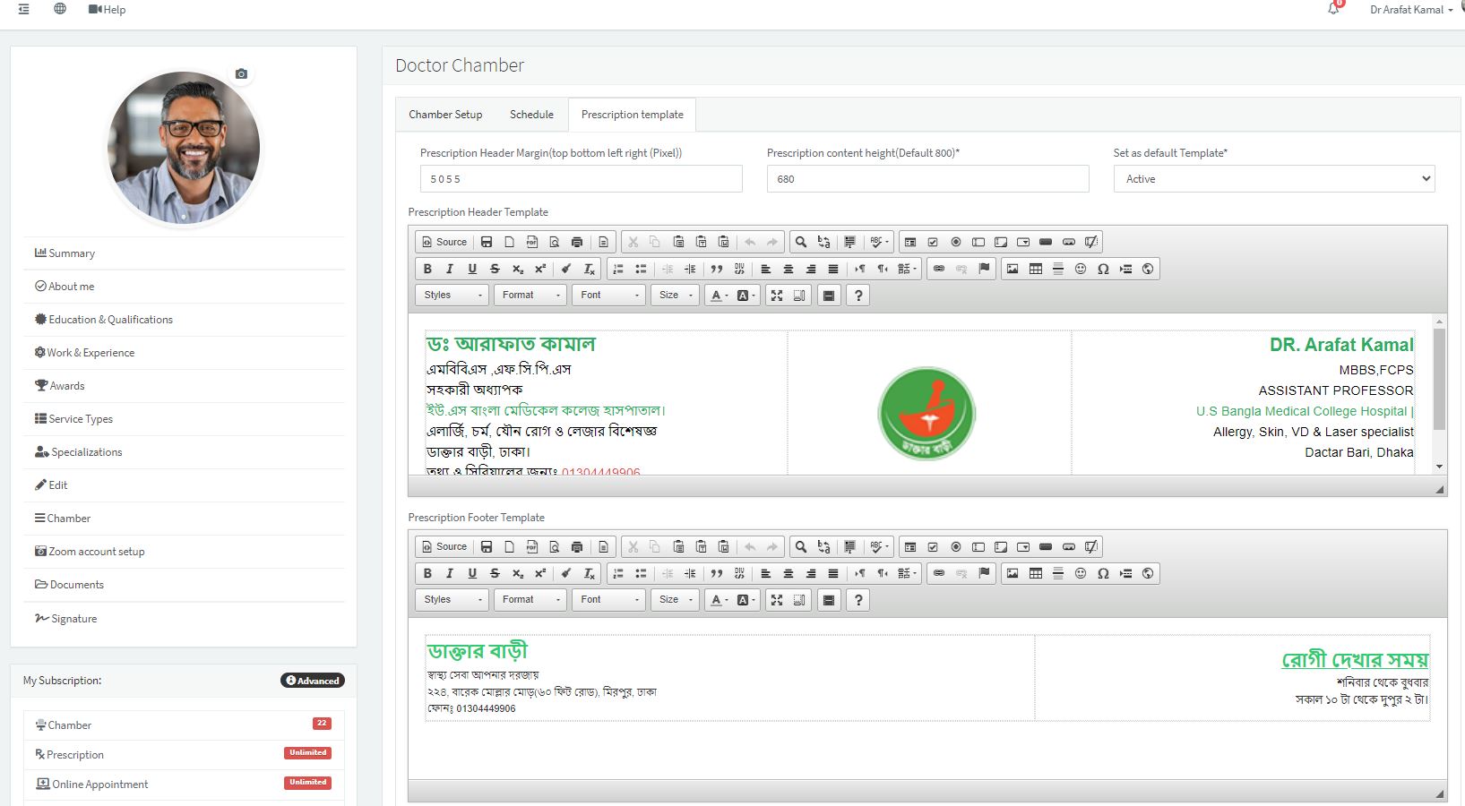Open the notifications bell
Viewport: 1465px width, 806px height.
pos(1333,9)
